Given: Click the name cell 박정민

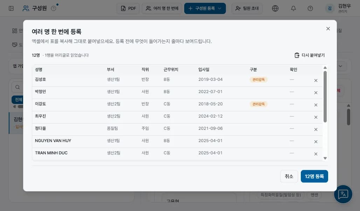Looking at the screenshot, I should point(40,92).
